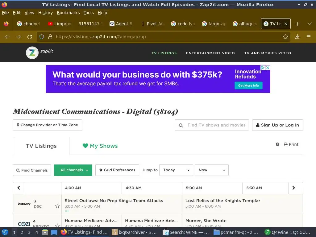Click the show desktop taskbar icon

54,232
